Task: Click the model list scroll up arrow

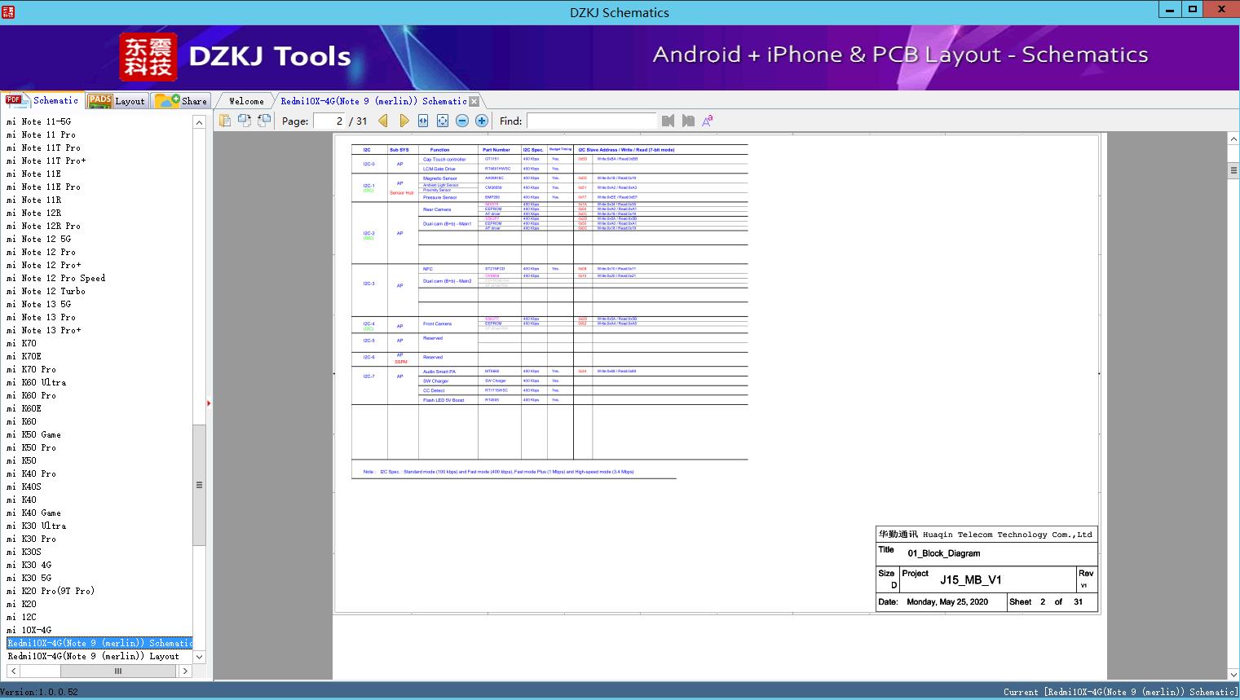Action: [x=199, y=122]
